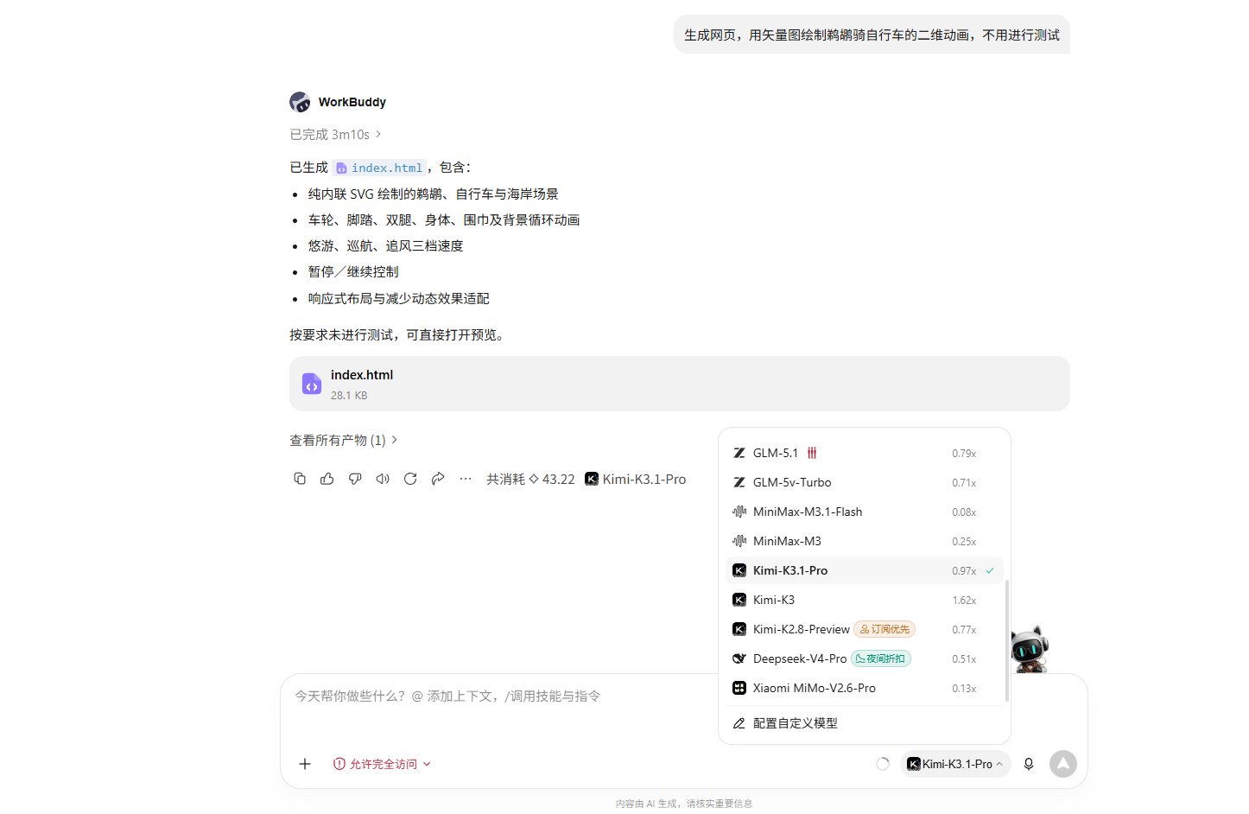Collapse the Kimi-K3.1-Pro model selector

pyautogui.click(x=955, y=764)
